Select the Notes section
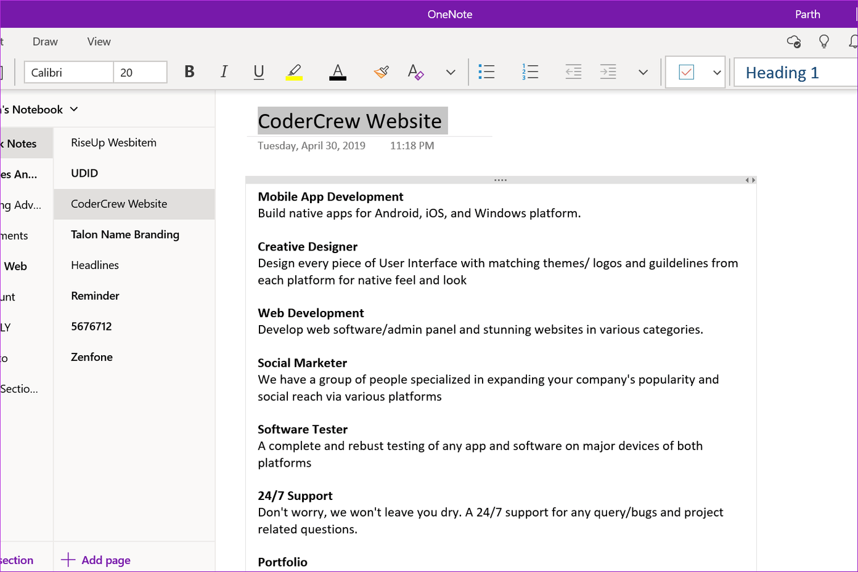This screenshot has width=858, height=572. tap(27, 143)
